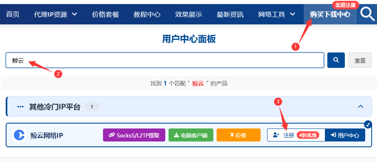Image resolution: width=377 pixels, height=161 pixels.
Task: Open the 最新资讯 menu item
Action: [230, 14]
